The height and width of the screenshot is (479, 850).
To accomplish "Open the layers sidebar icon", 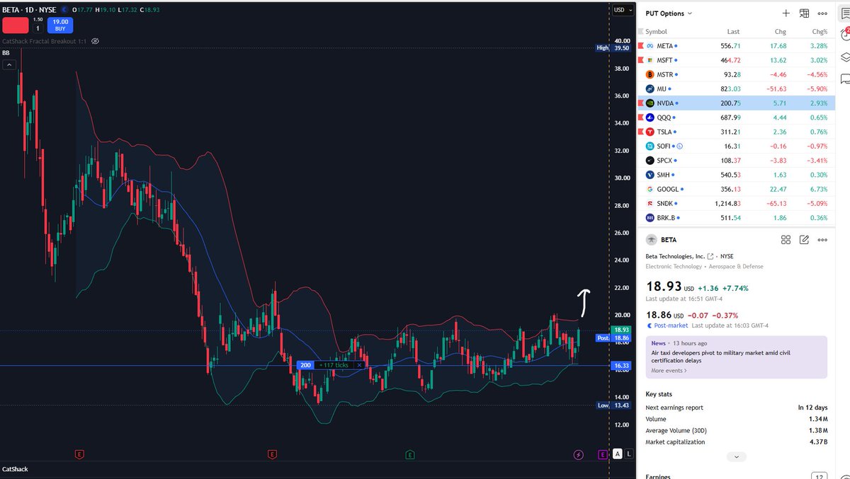I will point(844,57).
